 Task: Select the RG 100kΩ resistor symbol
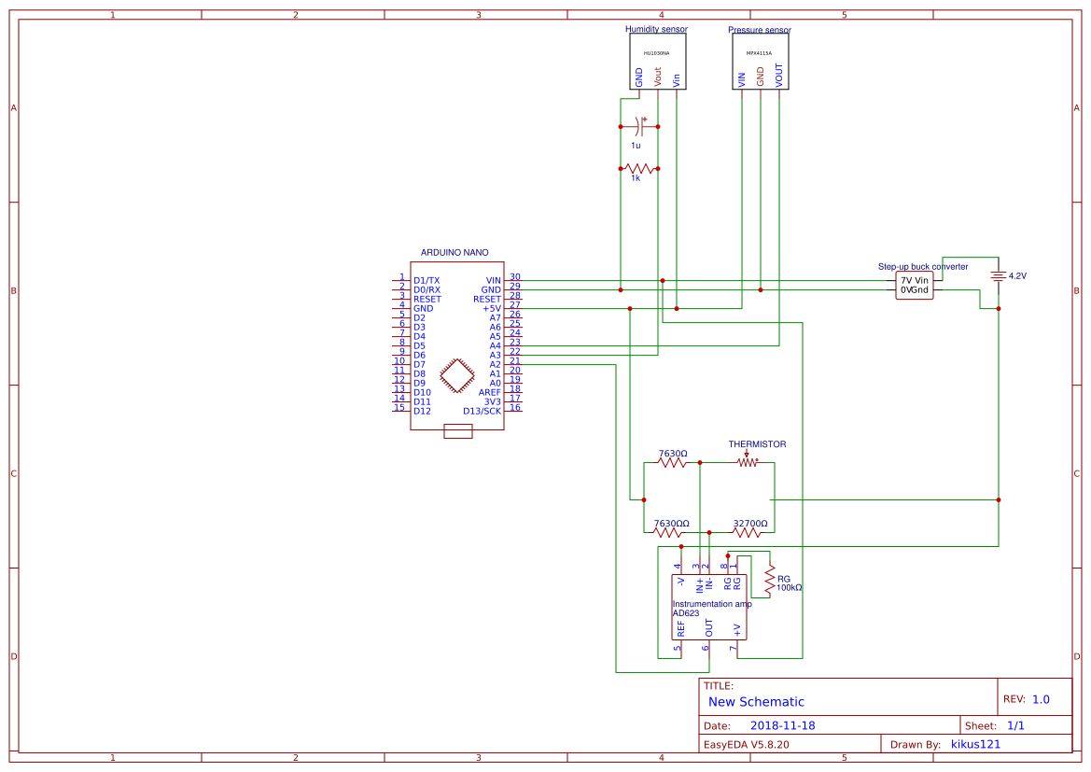[770, 579]
